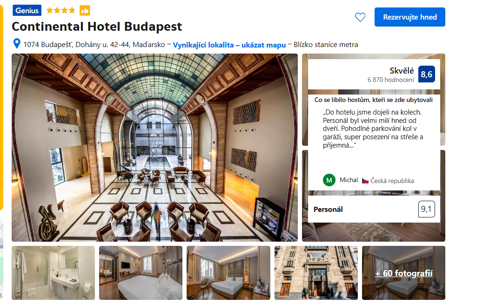Click the 6 870 hodnocení review count
Screen dimensions: 483x305
[x=390, y=80]
